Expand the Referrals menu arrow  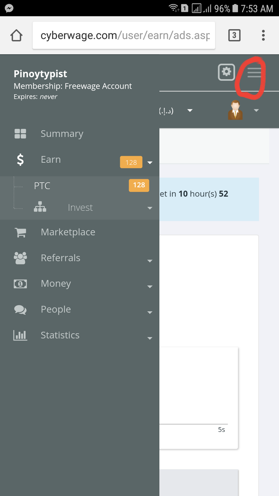[150, 261]
